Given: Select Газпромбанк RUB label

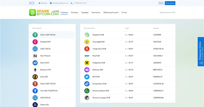Looking at the screenshot, I should coord(99,84).
